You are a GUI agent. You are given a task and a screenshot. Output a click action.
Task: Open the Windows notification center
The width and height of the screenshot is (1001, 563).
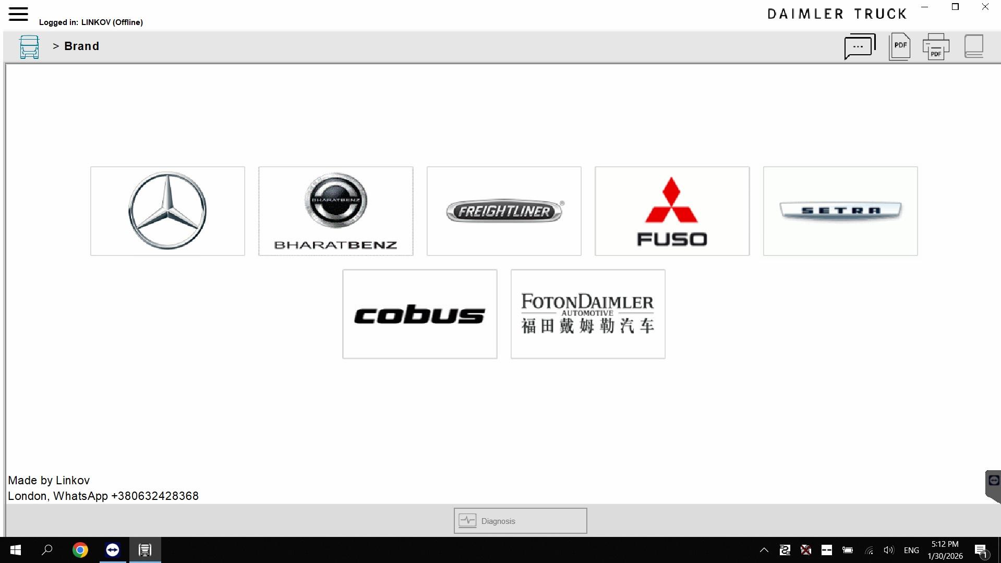(981, 550)
